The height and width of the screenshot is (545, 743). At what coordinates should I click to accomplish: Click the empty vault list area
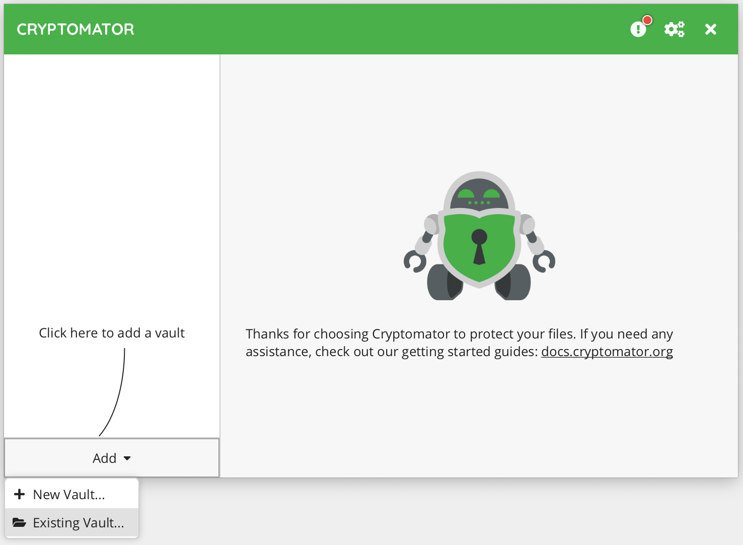pos(112,176)
